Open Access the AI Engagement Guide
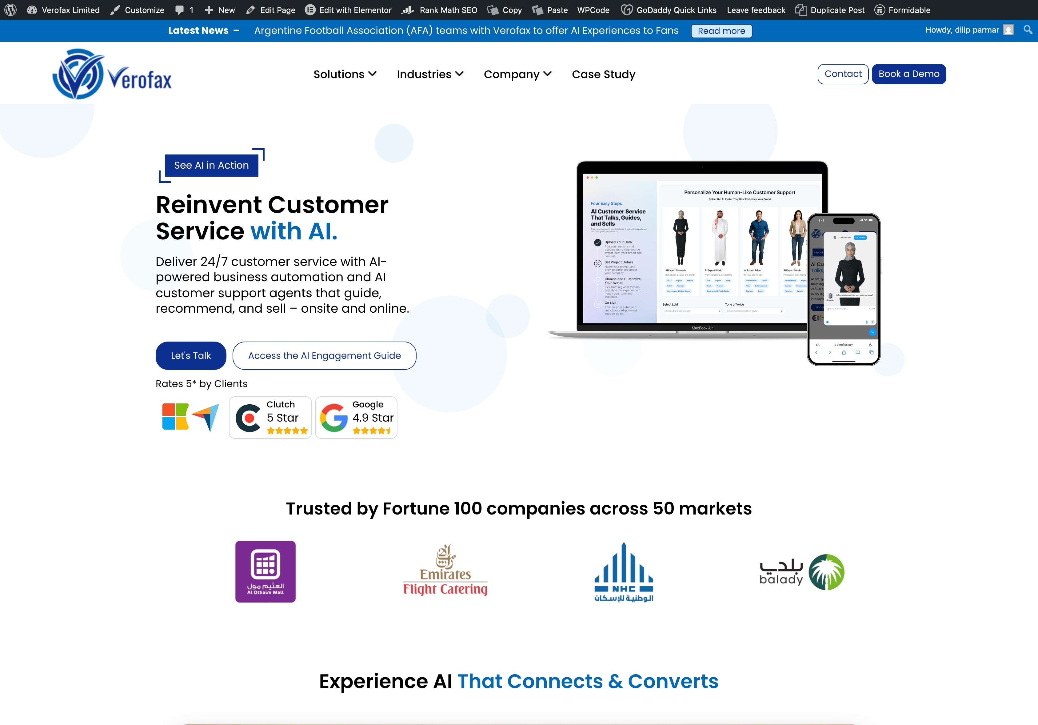 324,355
